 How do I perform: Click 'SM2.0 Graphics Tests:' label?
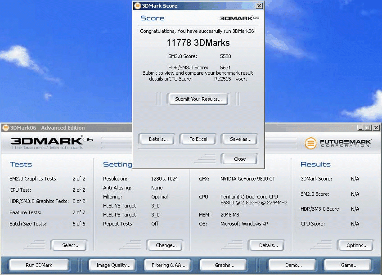point(34,179)
